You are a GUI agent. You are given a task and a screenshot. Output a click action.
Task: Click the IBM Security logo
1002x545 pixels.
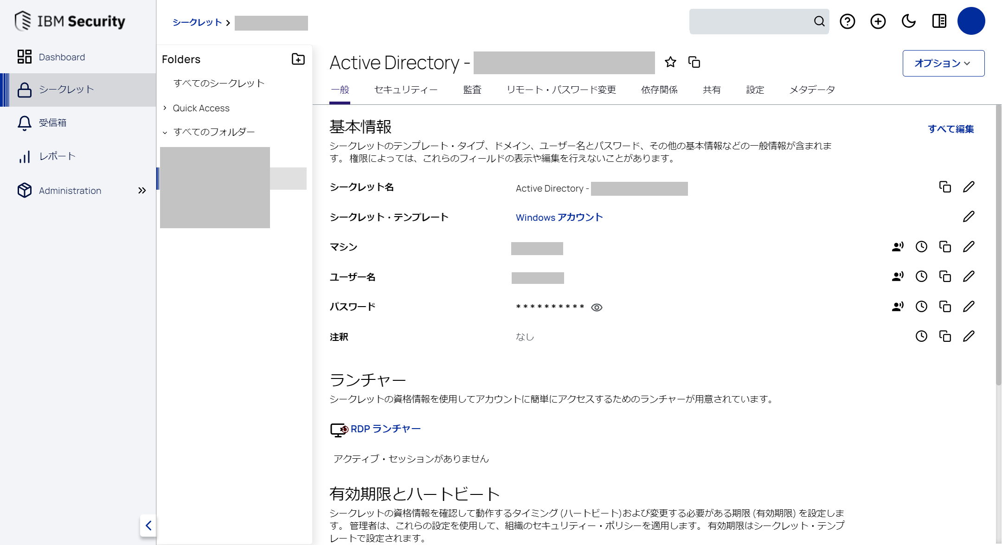(x=70, y=21)
